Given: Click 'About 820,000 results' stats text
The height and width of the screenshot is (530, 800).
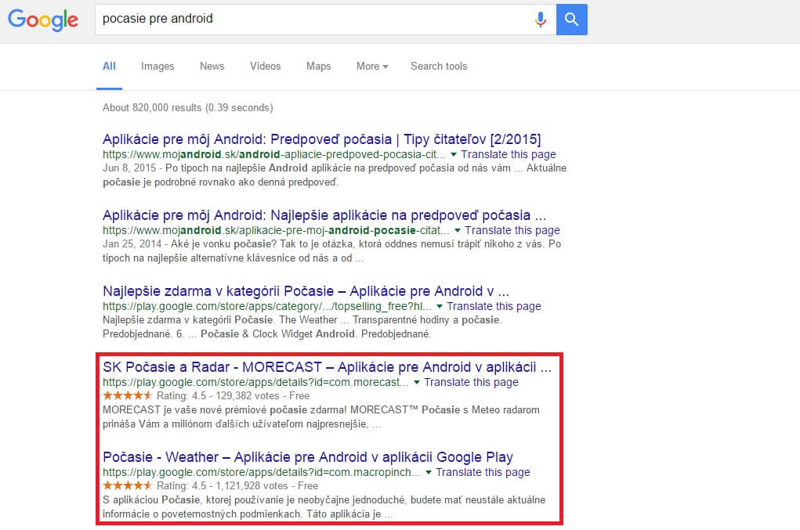Looking at the screenshot, I should coord(188,107).
